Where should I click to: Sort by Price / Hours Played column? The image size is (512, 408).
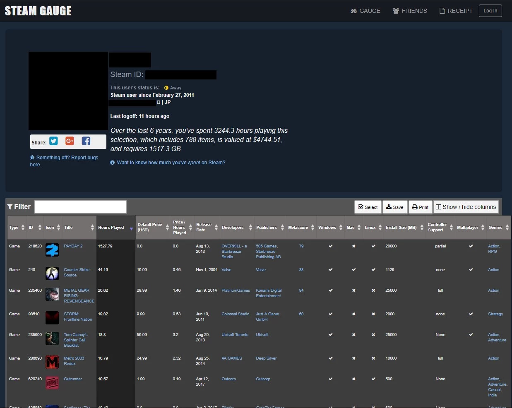(x=183, y=228)
